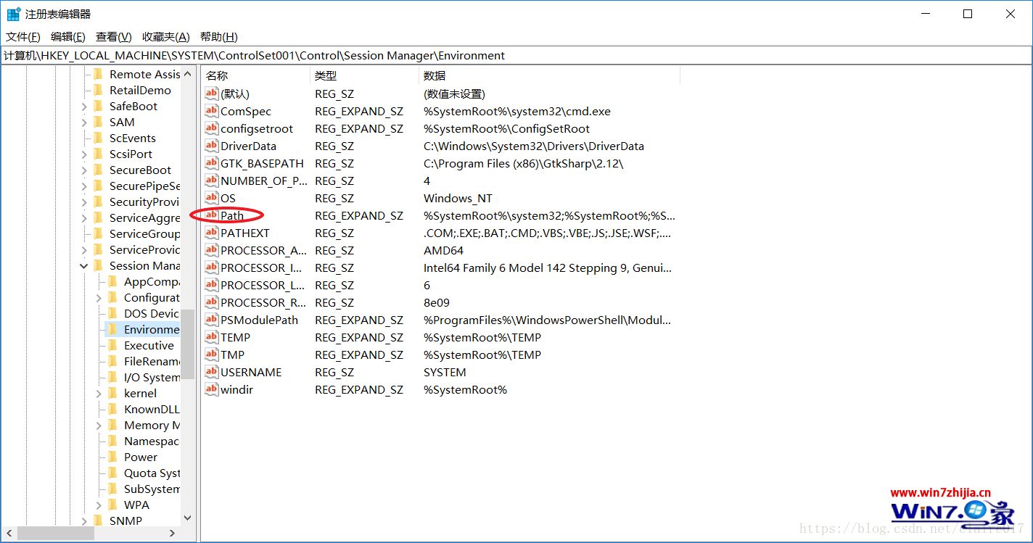Select the OS value icon

coord(211,198)
